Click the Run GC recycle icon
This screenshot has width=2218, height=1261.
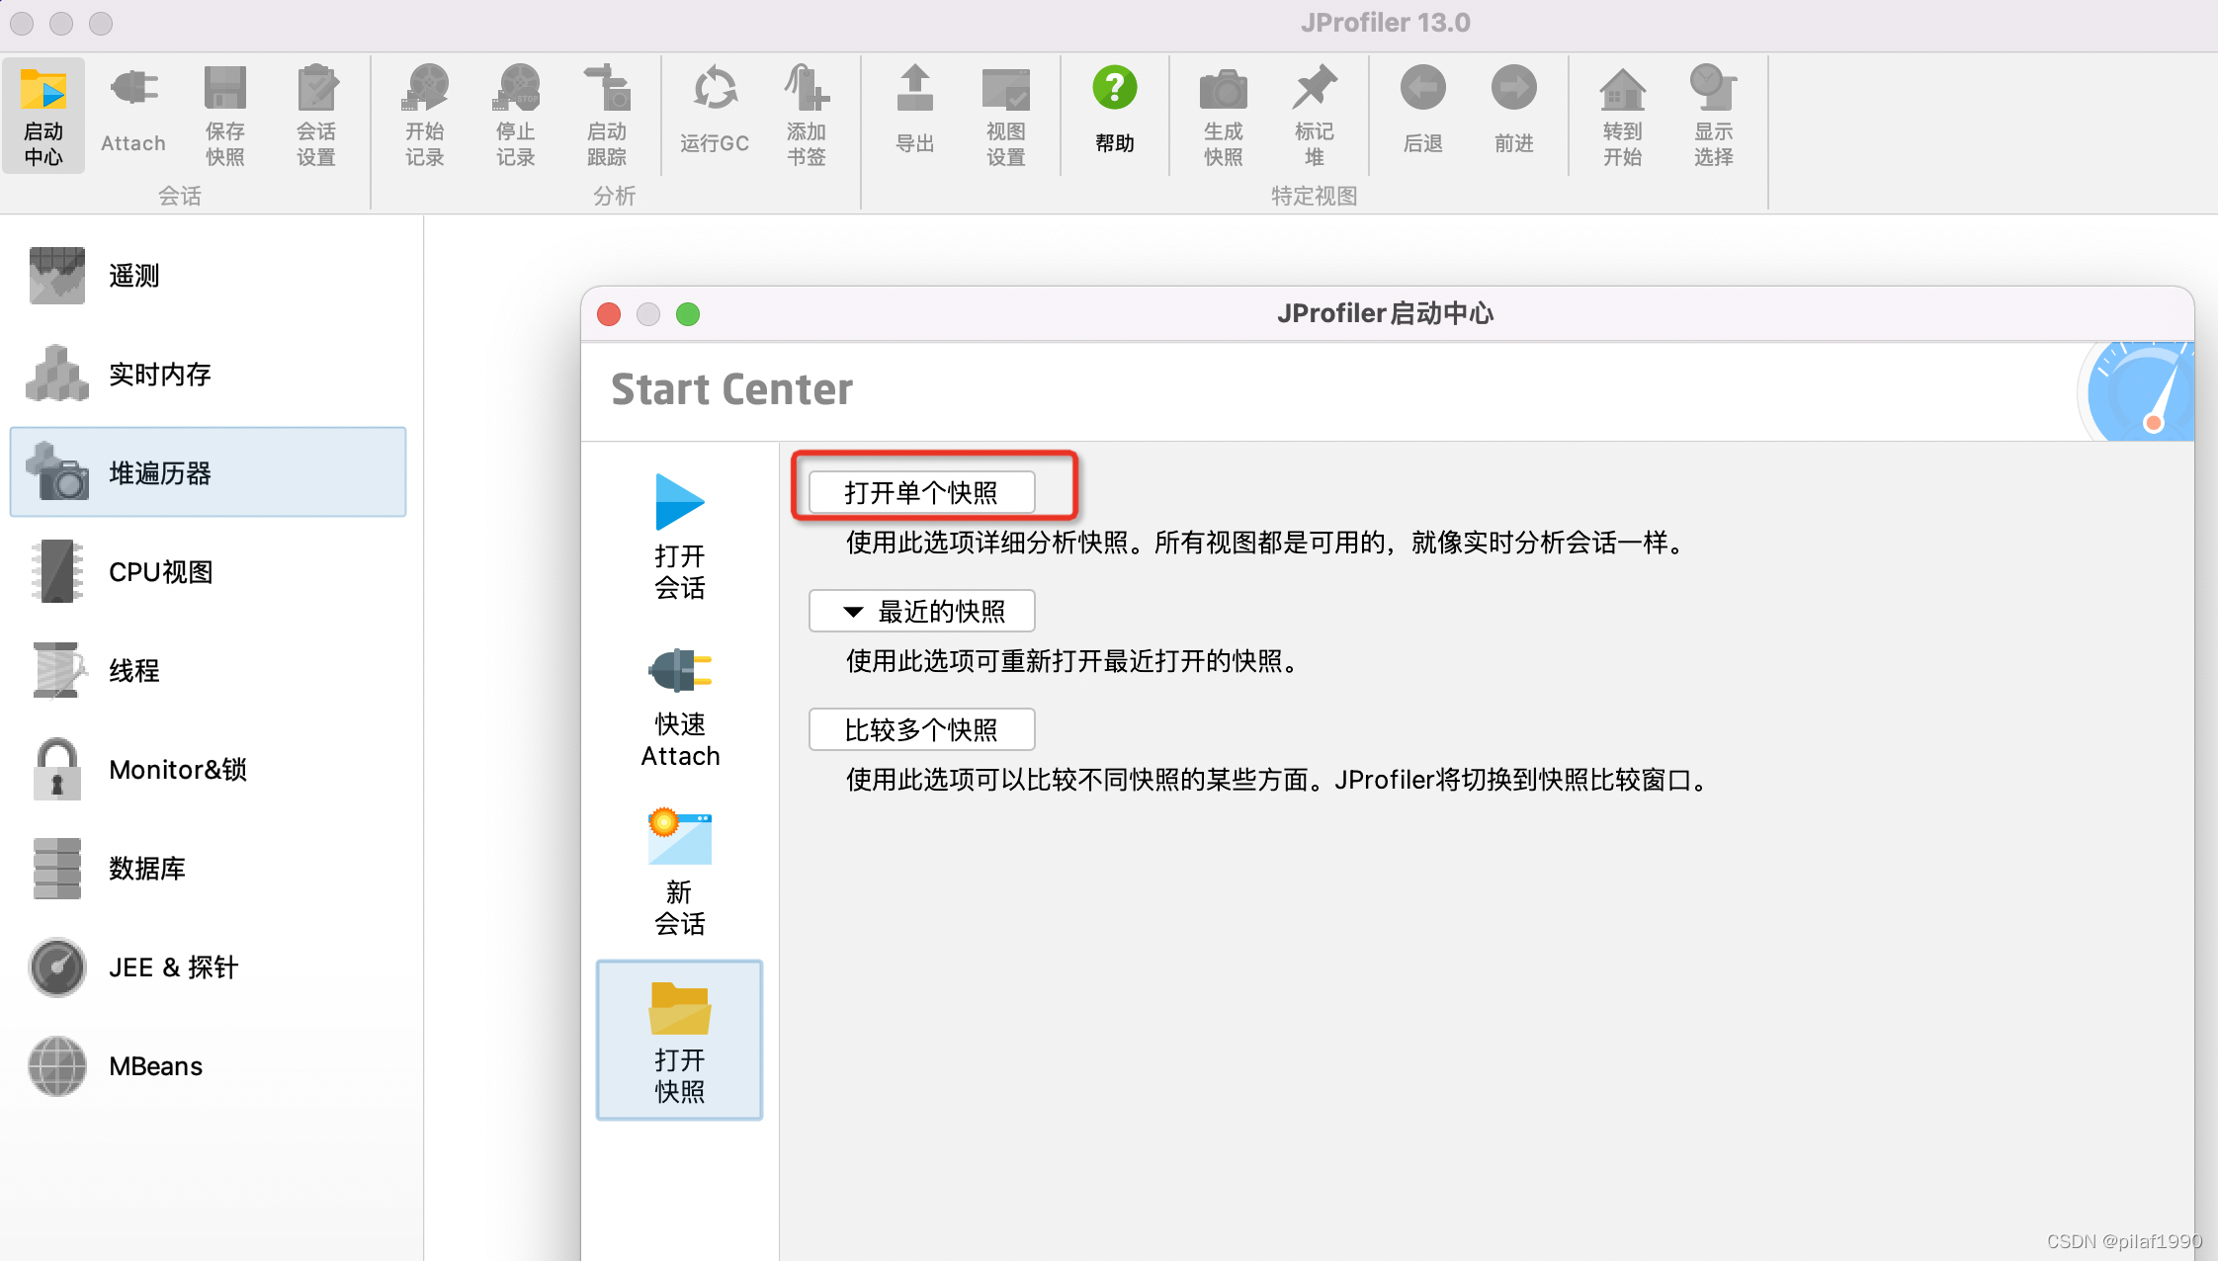[x=714, y=89]
